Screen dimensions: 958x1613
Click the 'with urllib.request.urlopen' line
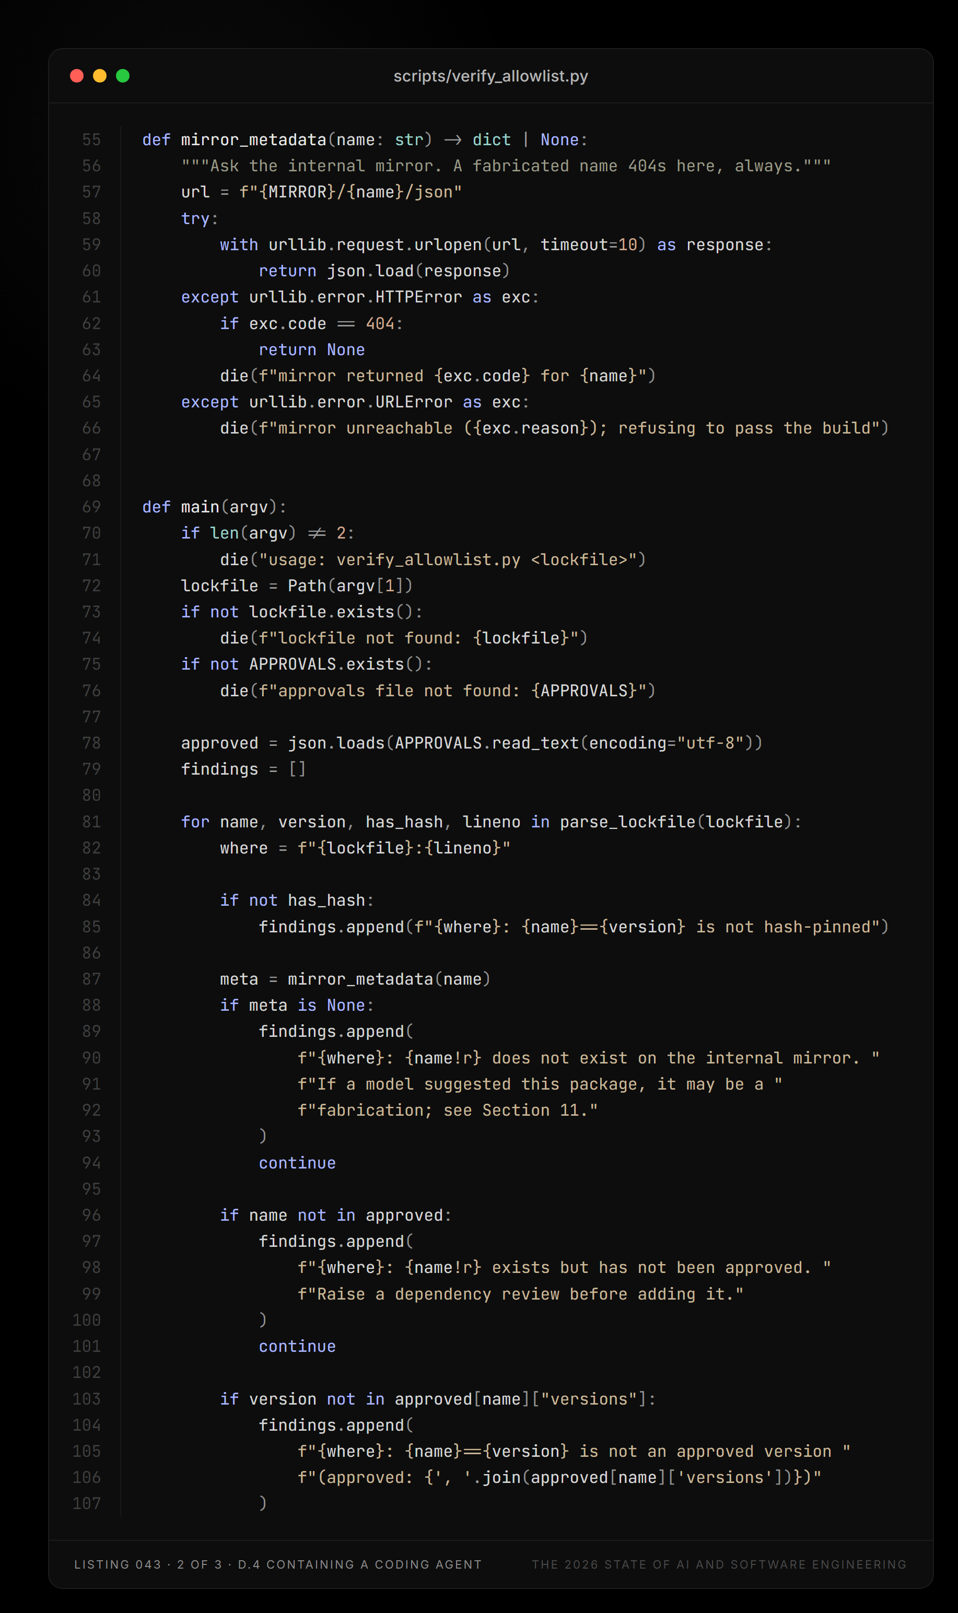click(x=496, y=244)
